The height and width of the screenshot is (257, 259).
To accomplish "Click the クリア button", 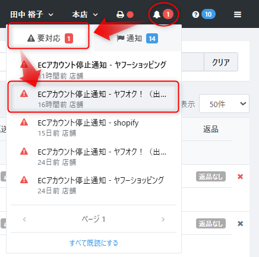I will coord(221,62).
